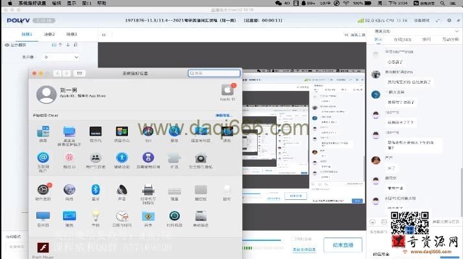
Task: Open emoji picker in chat input
Action: (373, 222)
